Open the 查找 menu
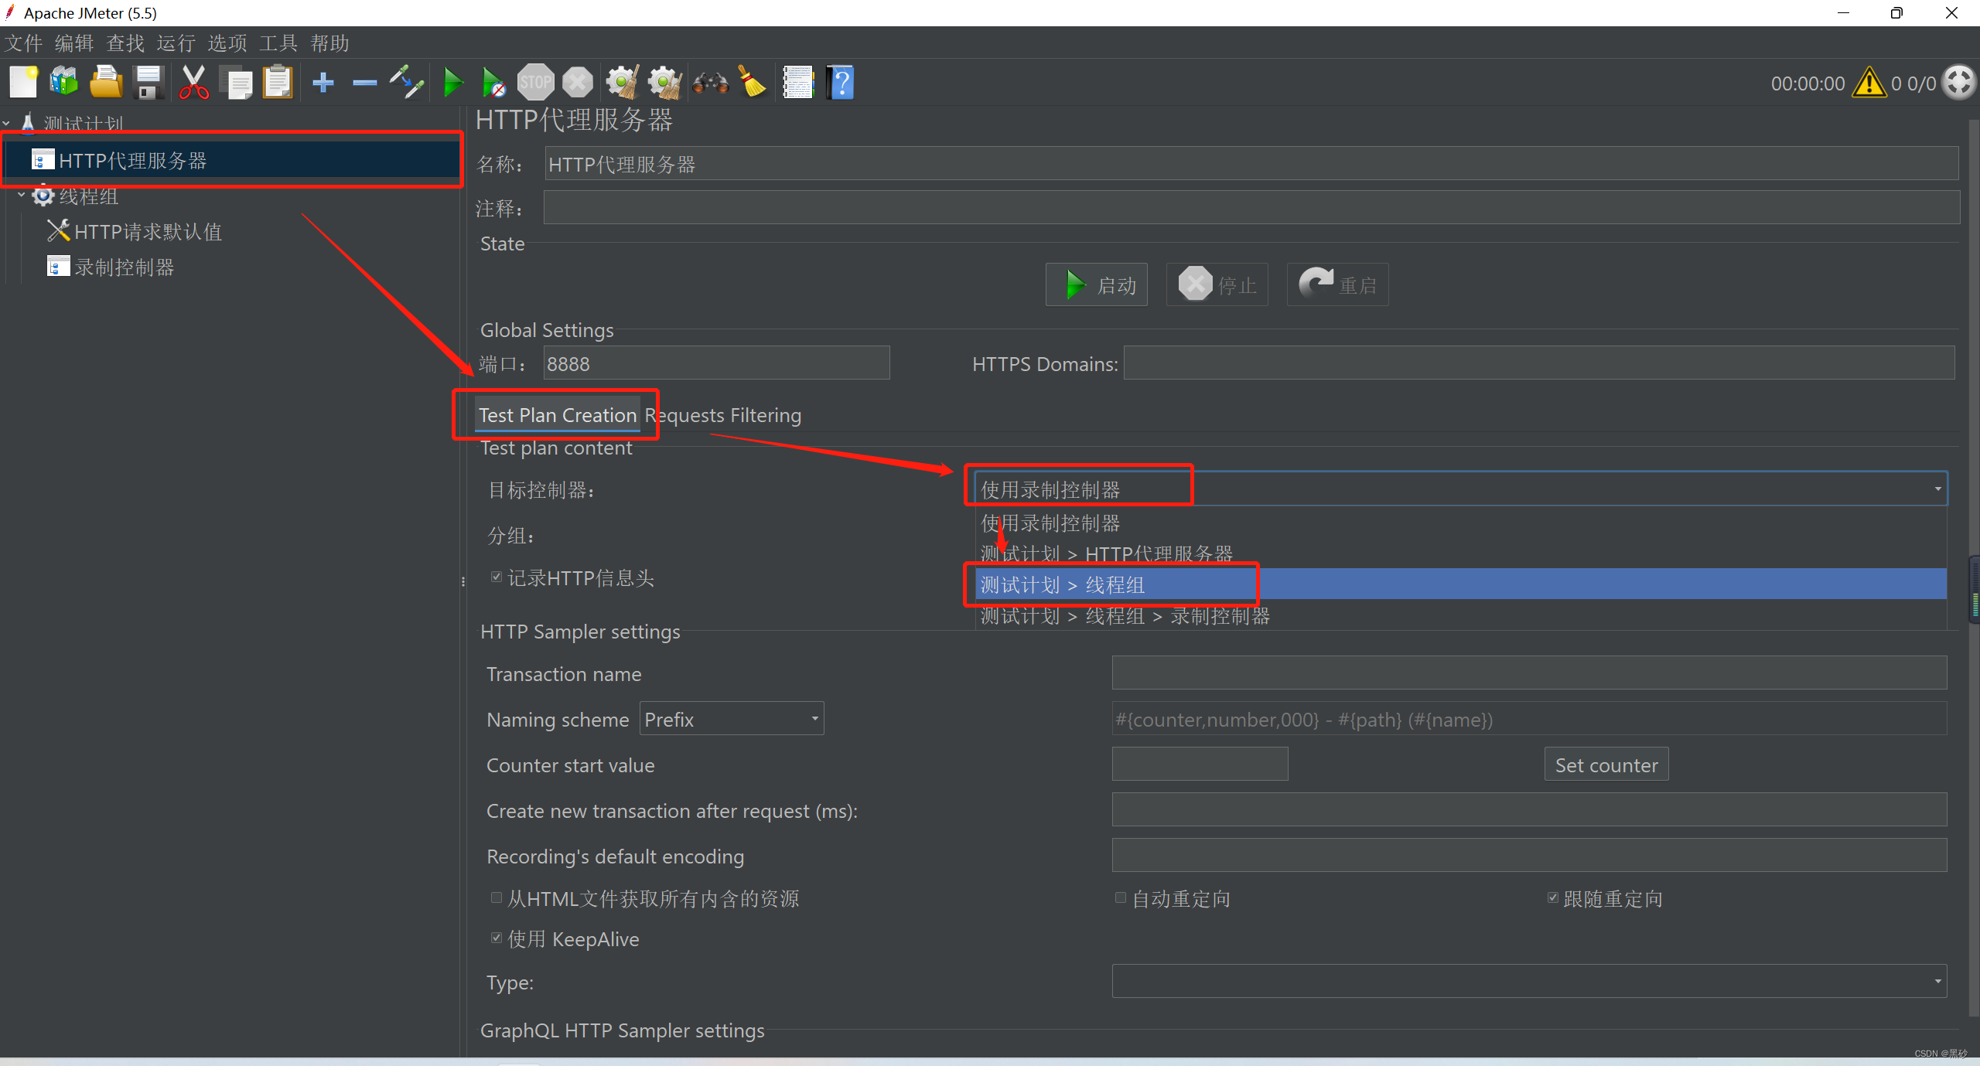Image resolution: width=1980 pixels, height=1066 pixels. click(x=125, y=43)
